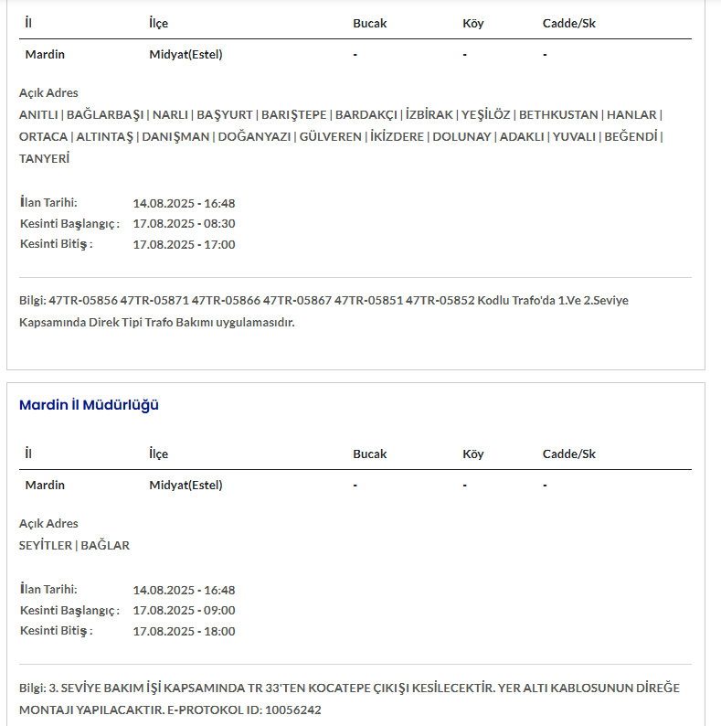Click the Köy column header in the lower table

[x=473, y=454]
